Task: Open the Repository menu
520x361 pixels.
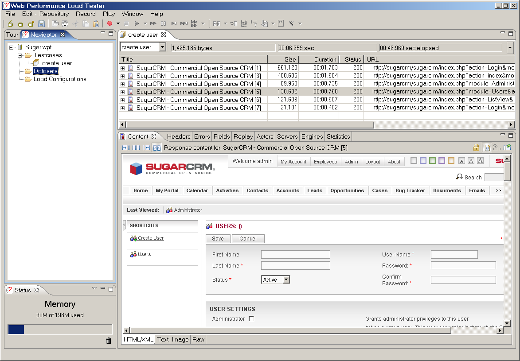Action: coord(54,14)
